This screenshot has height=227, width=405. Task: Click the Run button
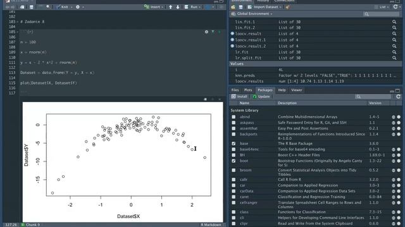[191, 7]
